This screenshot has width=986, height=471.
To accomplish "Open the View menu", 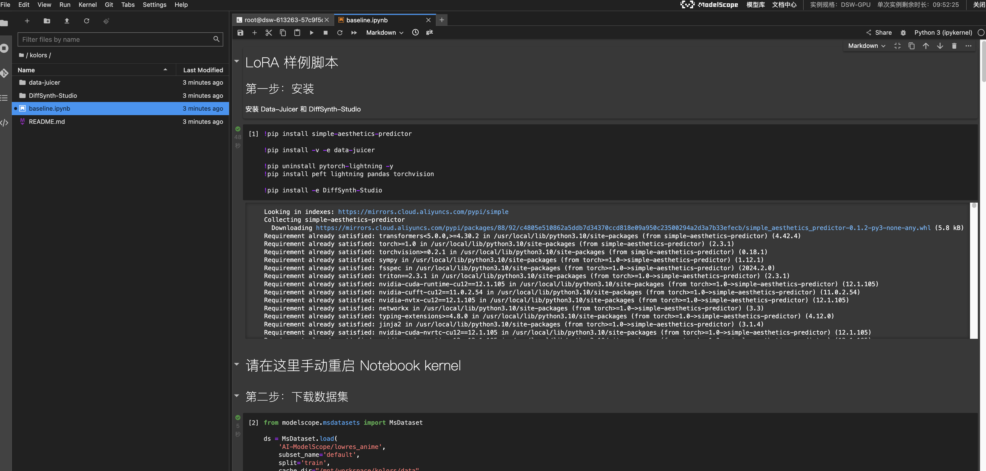I will coord(44,4).
